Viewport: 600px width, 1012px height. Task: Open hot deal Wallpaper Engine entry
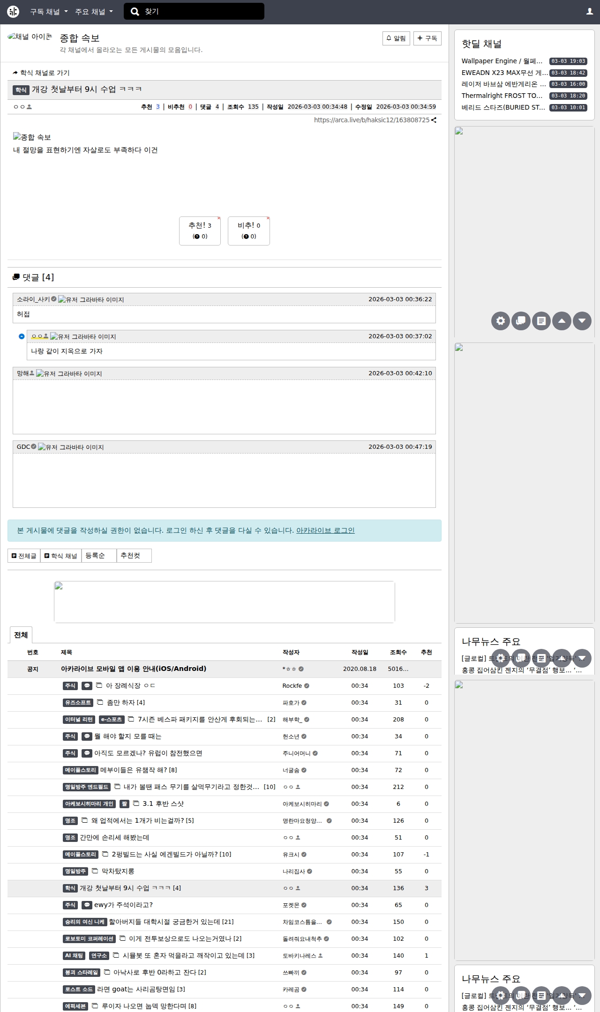click(x=502, y=61)
